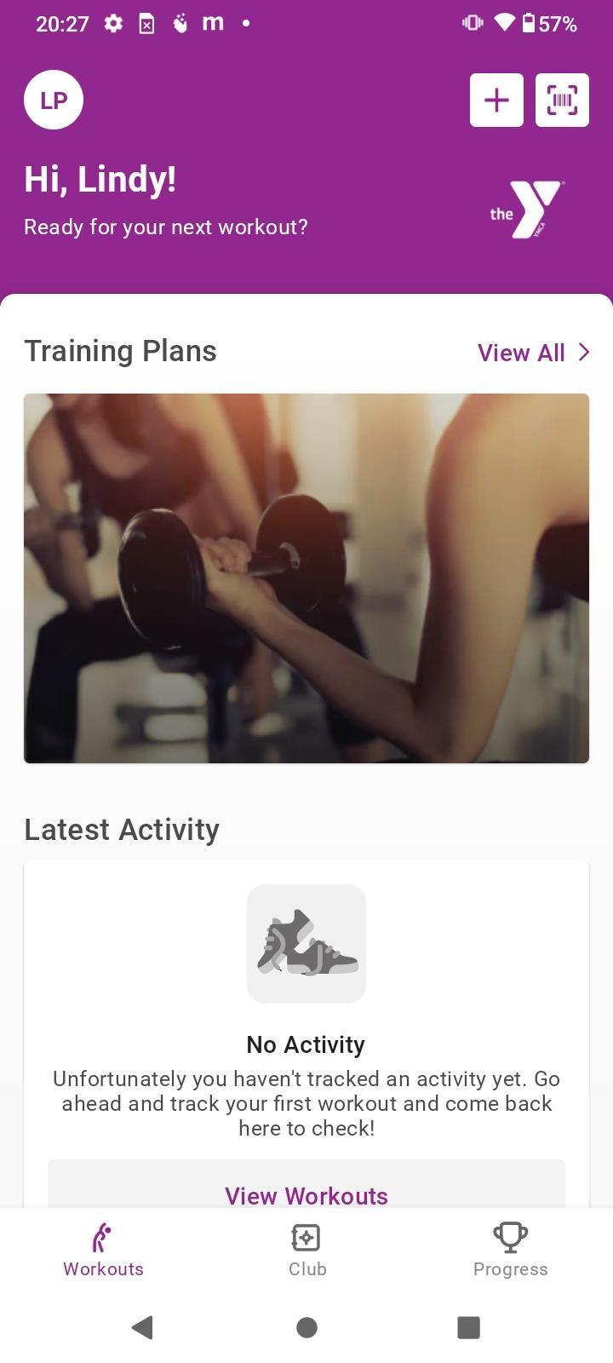613x1363 pixels.
Task: Open the Club tab icon
Action: tap(306, 1237)
